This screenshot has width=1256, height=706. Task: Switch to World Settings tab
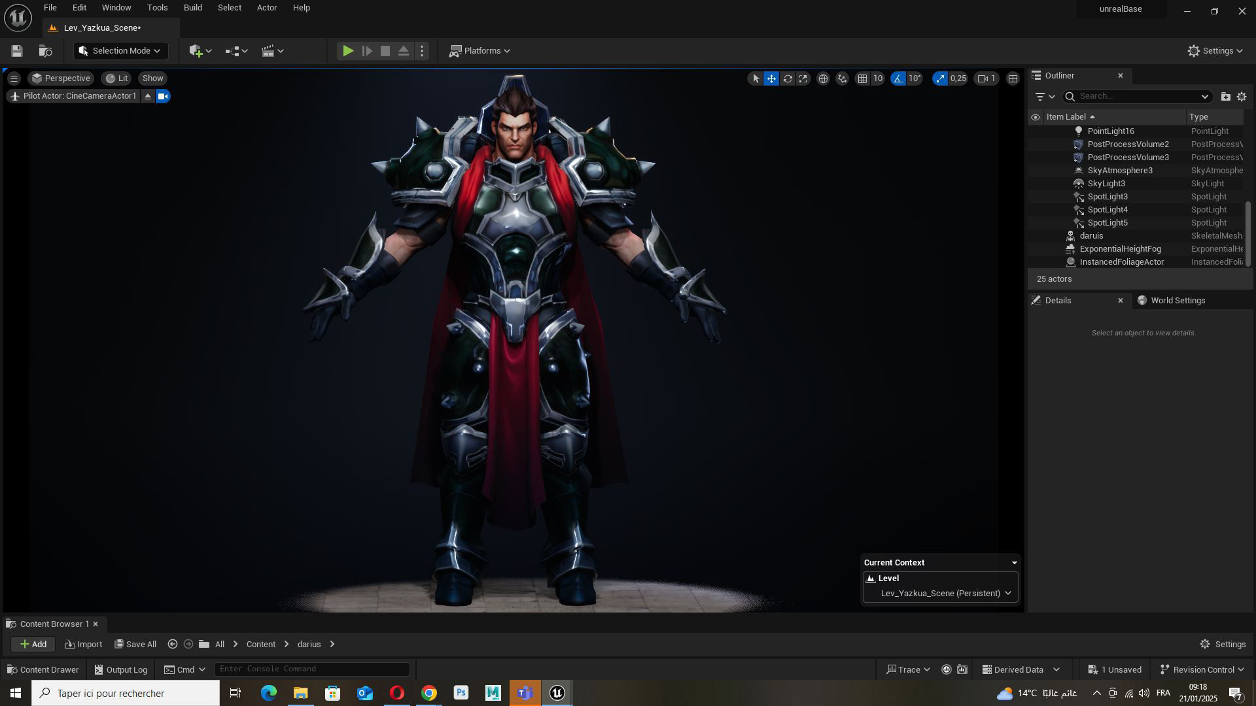click(x=1177, y=301)
